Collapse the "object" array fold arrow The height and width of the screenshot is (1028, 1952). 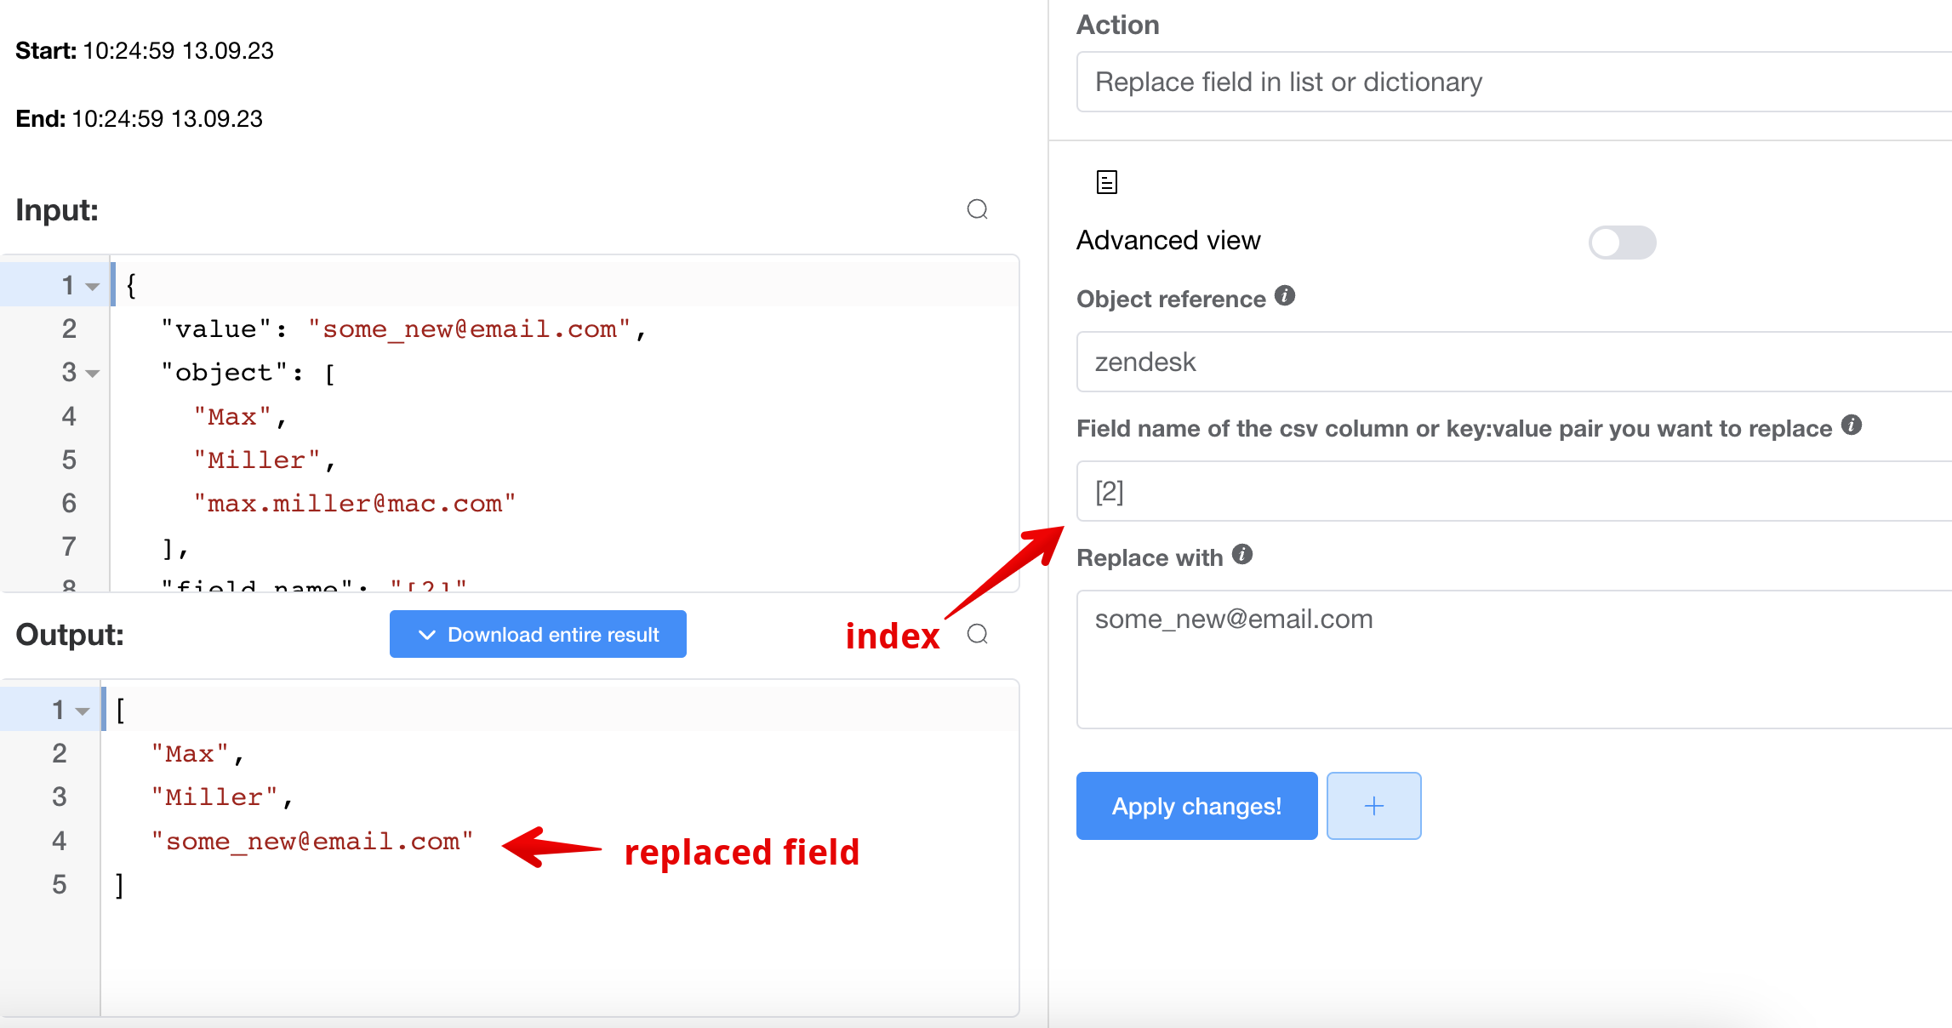(93, 374)
